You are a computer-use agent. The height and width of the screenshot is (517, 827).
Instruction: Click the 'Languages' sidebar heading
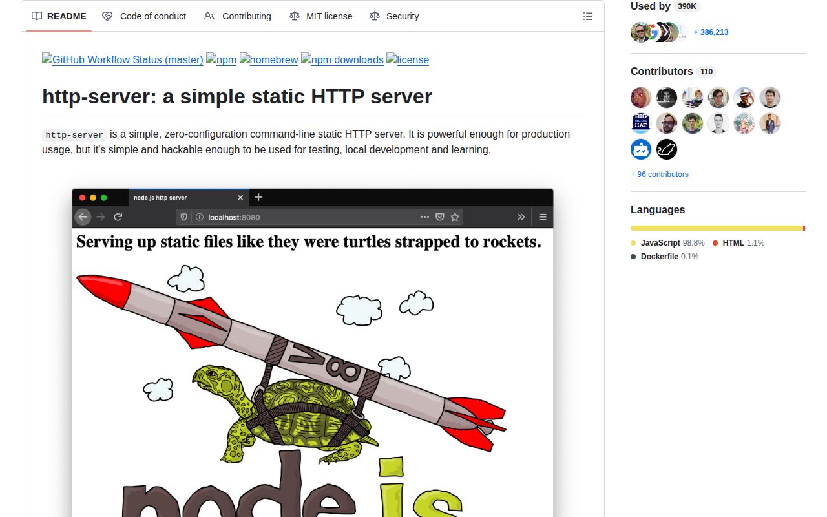[x=658, y=209]
